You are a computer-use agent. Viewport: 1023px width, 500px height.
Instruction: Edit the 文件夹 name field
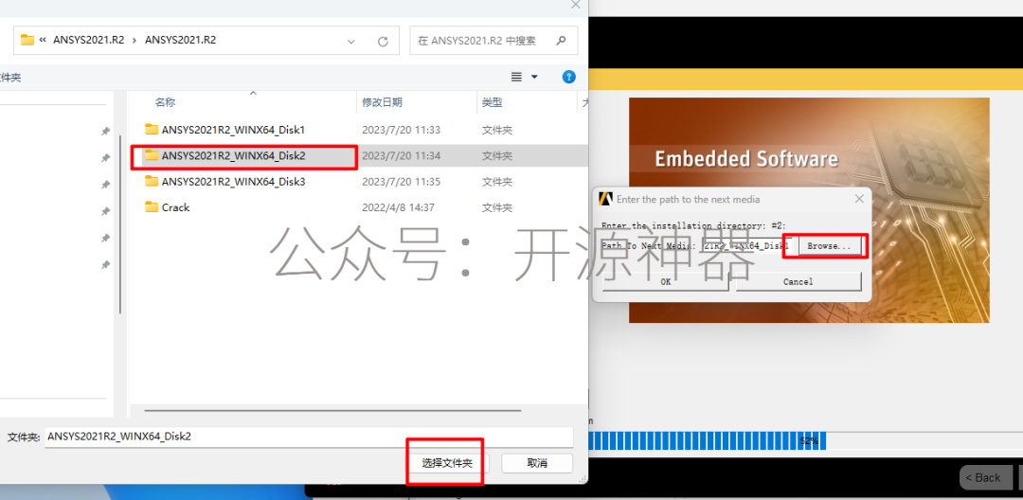tap(309, 437)
